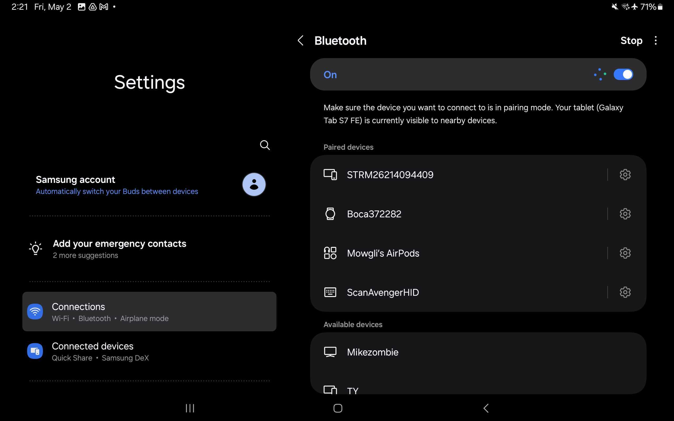The width and height of the screenshot is (674, 421).
Task: Tap the device icon beside STRM26214094409
Action: pyautogui.click(x=330, y=174)
